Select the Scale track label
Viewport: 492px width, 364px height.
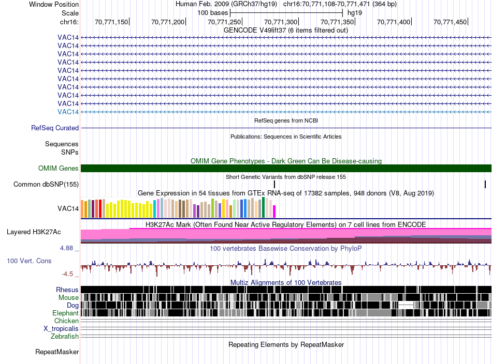click(70, 13)
